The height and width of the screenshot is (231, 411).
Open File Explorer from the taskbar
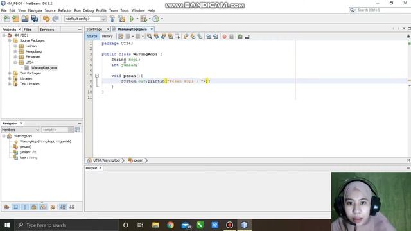pos(155,225)
